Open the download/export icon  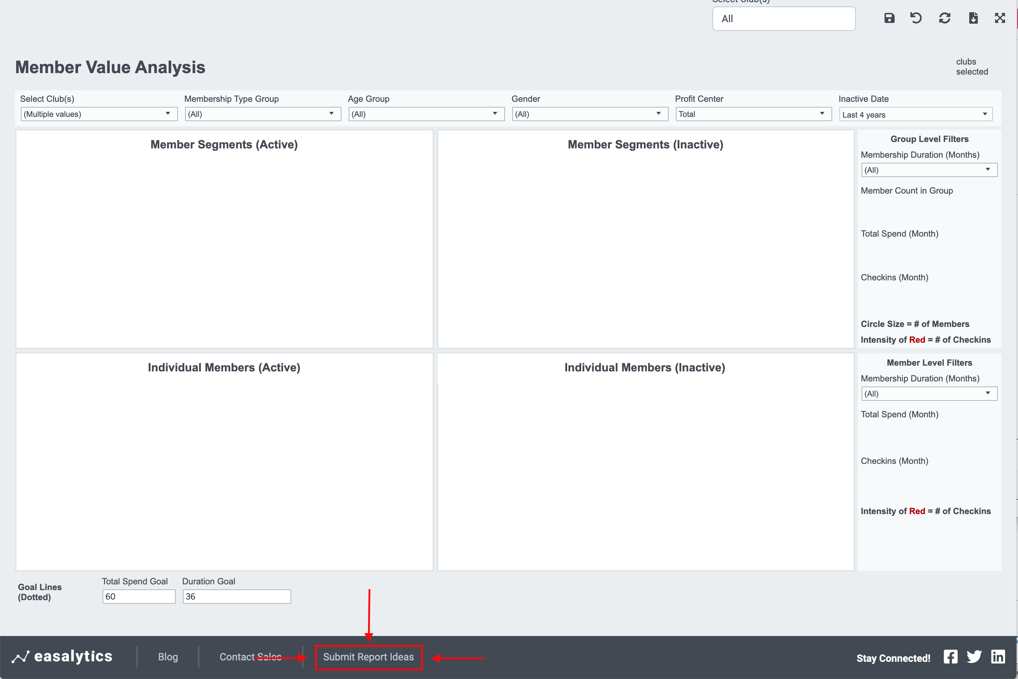coord(973,18)
